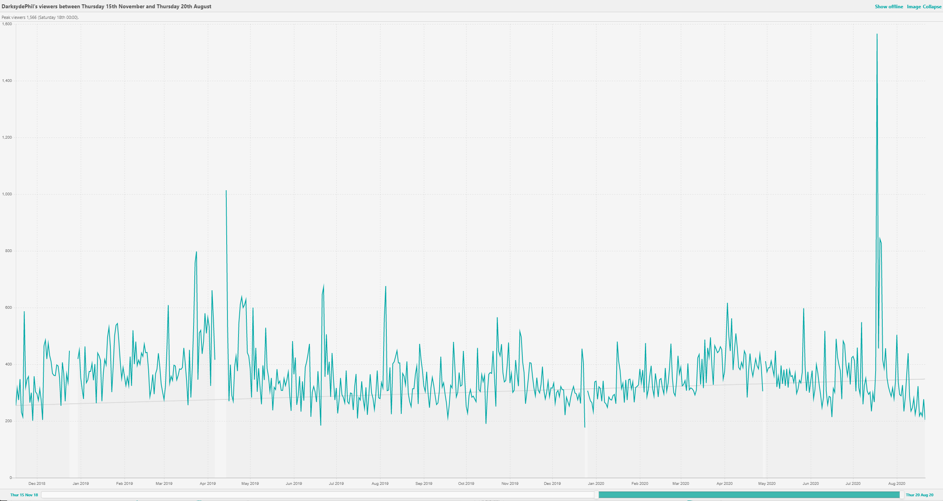Click the Feb 2020 x-axis label
Image resolution: width=943 pixels, height=501 pixels.
(x=640, y=484)
